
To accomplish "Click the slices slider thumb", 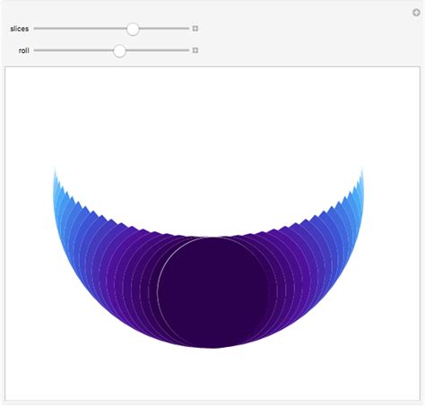I will click(133, 29).
